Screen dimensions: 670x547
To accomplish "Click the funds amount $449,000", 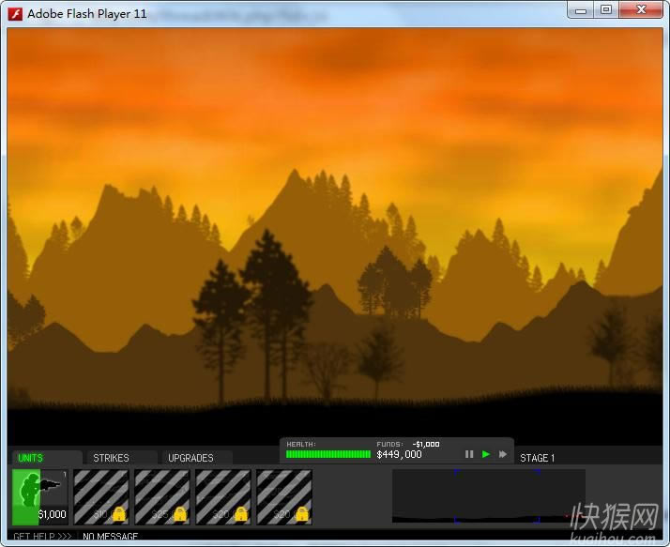I will pyautogui.click(x=399, y=455).
